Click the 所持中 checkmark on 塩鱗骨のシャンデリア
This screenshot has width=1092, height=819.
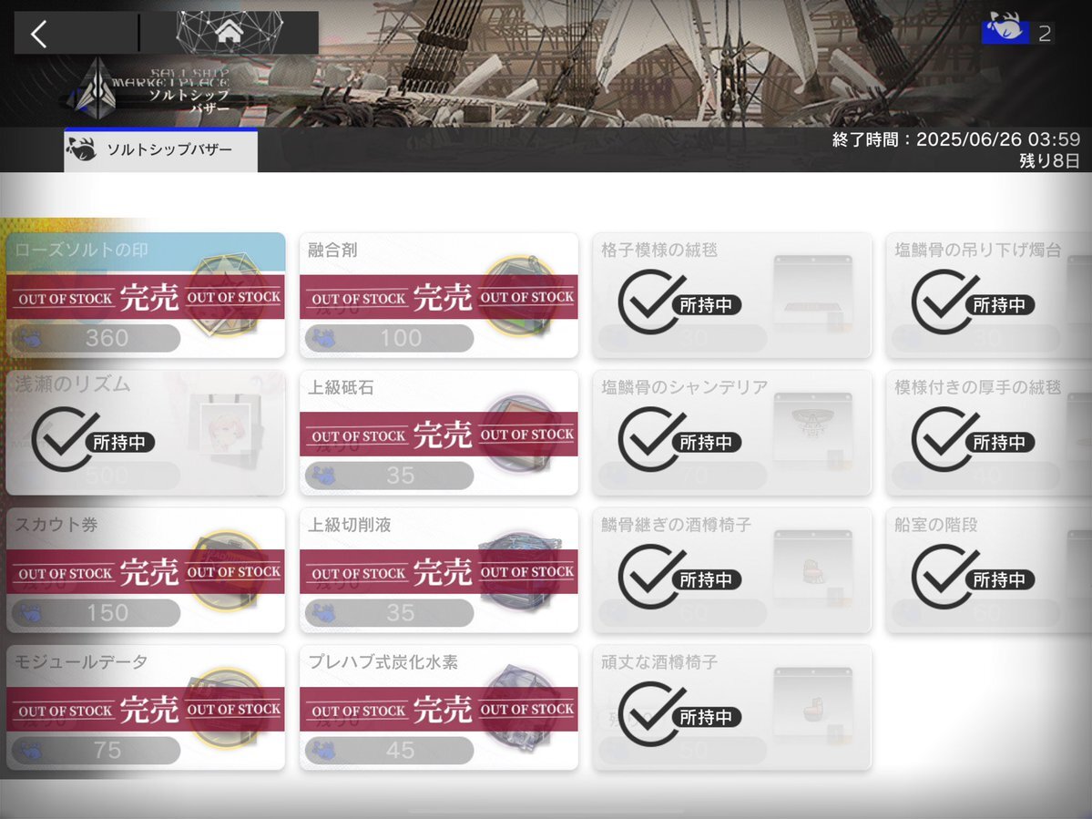(x=679, y=439)
